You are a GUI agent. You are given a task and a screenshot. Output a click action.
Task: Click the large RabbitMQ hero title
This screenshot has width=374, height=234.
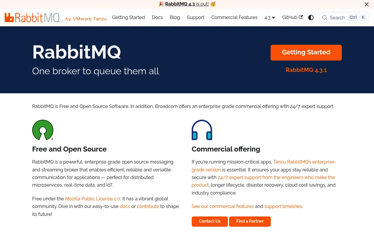tap(77, 52)
